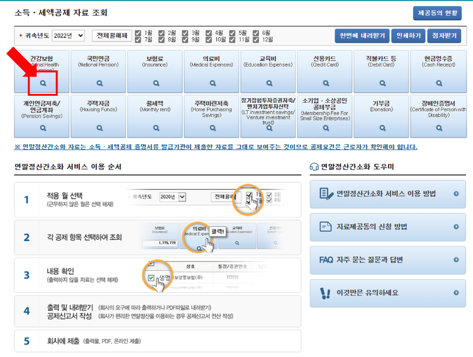Expand arrow on FAQ 자주 묻는 질문과 답변
This screenshot has height=357, width=473.
tap(456, 260)
